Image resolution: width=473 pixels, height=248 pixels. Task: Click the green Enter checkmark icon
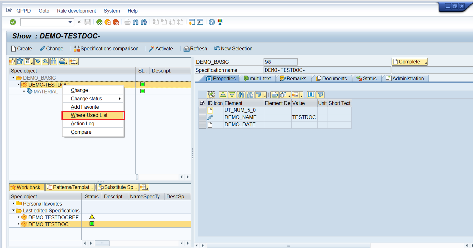pos(13,22)
